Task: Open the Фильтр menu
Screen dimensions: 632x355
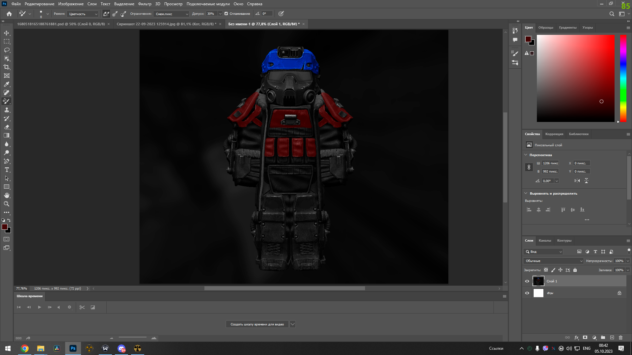Action: (x=145, y=4)
